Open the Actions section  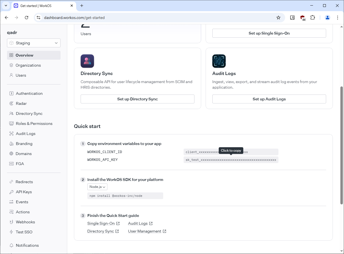click(x=22, y=212)
